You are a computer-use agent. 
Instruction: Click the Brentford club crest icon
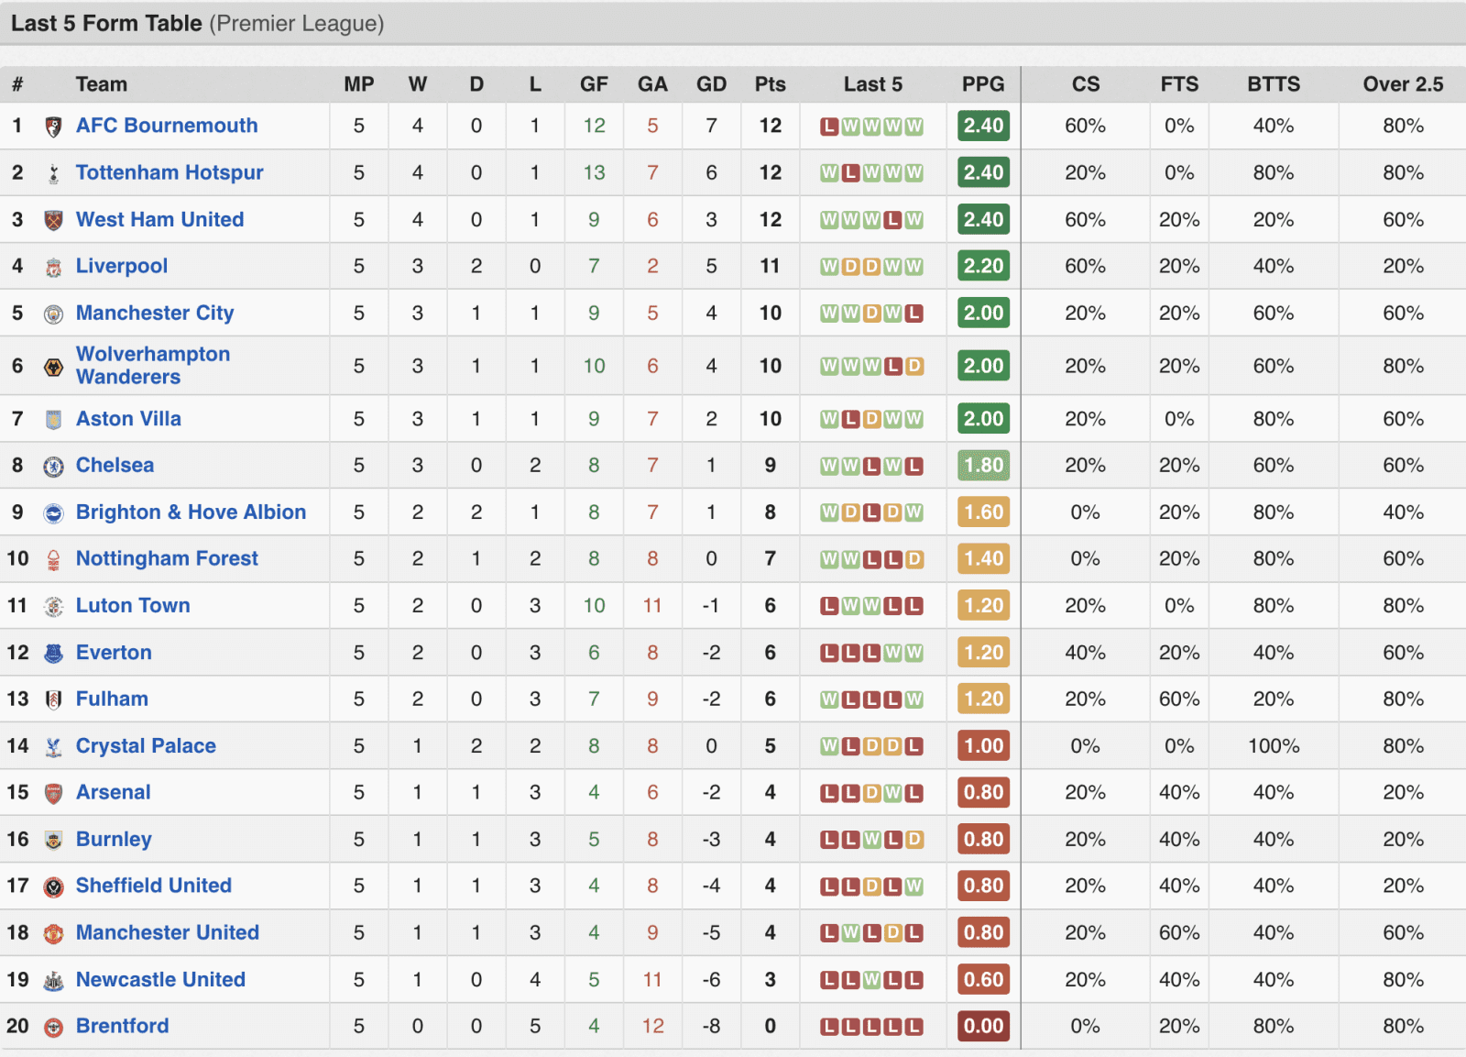[x=53, y=1027]
